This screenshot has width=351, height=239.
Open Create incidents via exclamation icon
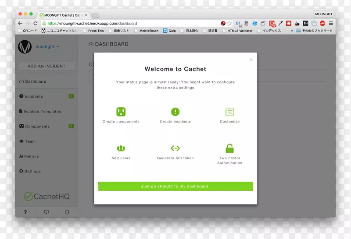click(x=175, y=112)
